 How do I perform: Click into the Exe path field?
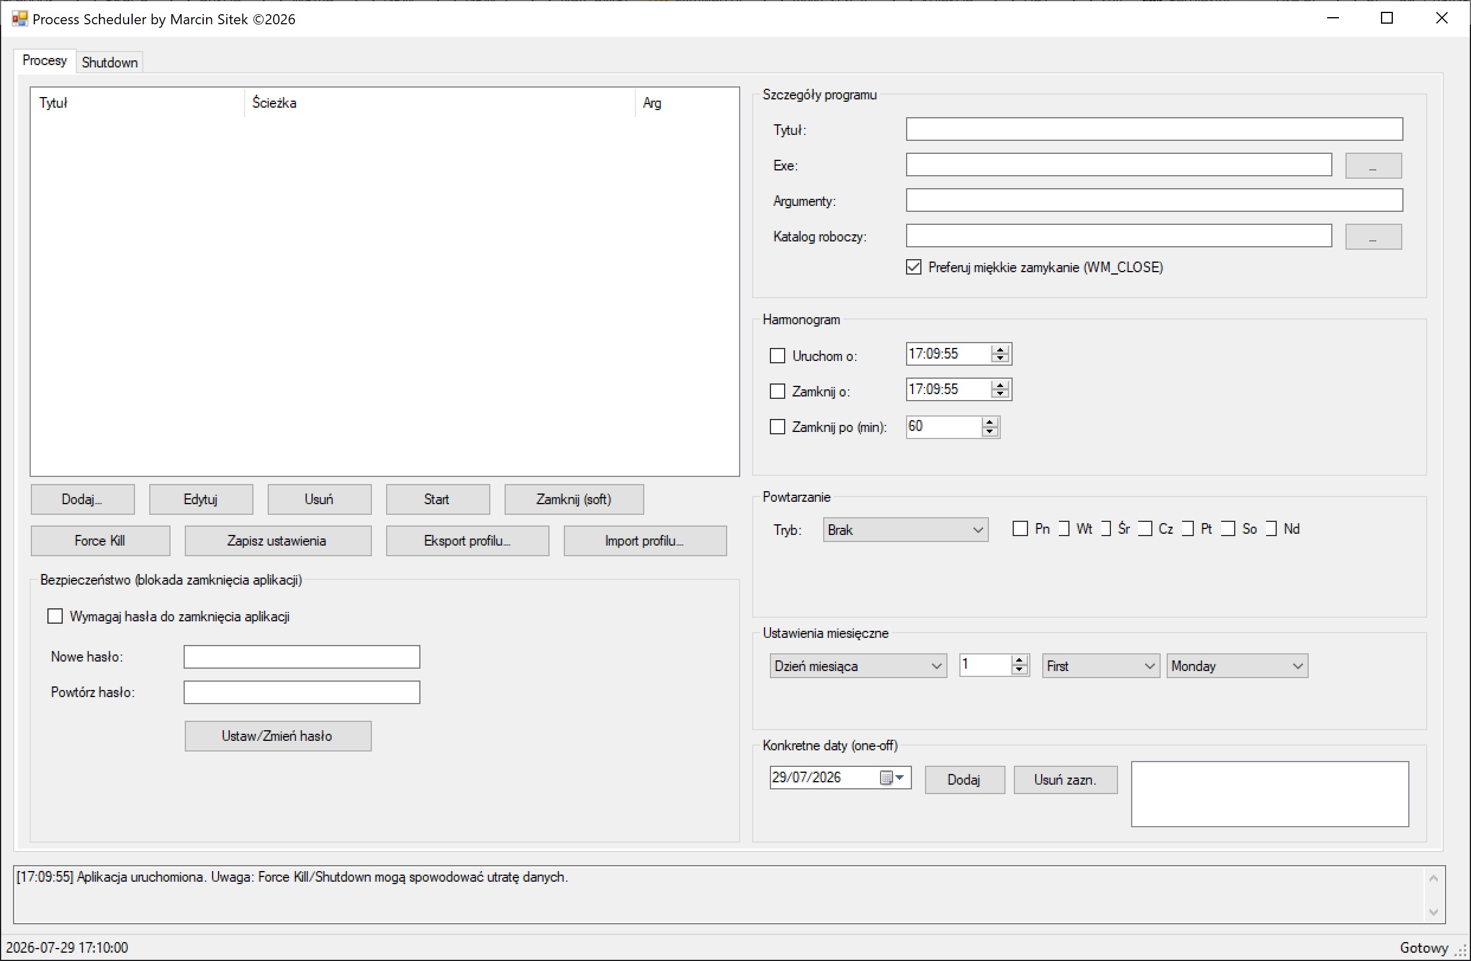pyautogui.click(x=1119, y=165)
